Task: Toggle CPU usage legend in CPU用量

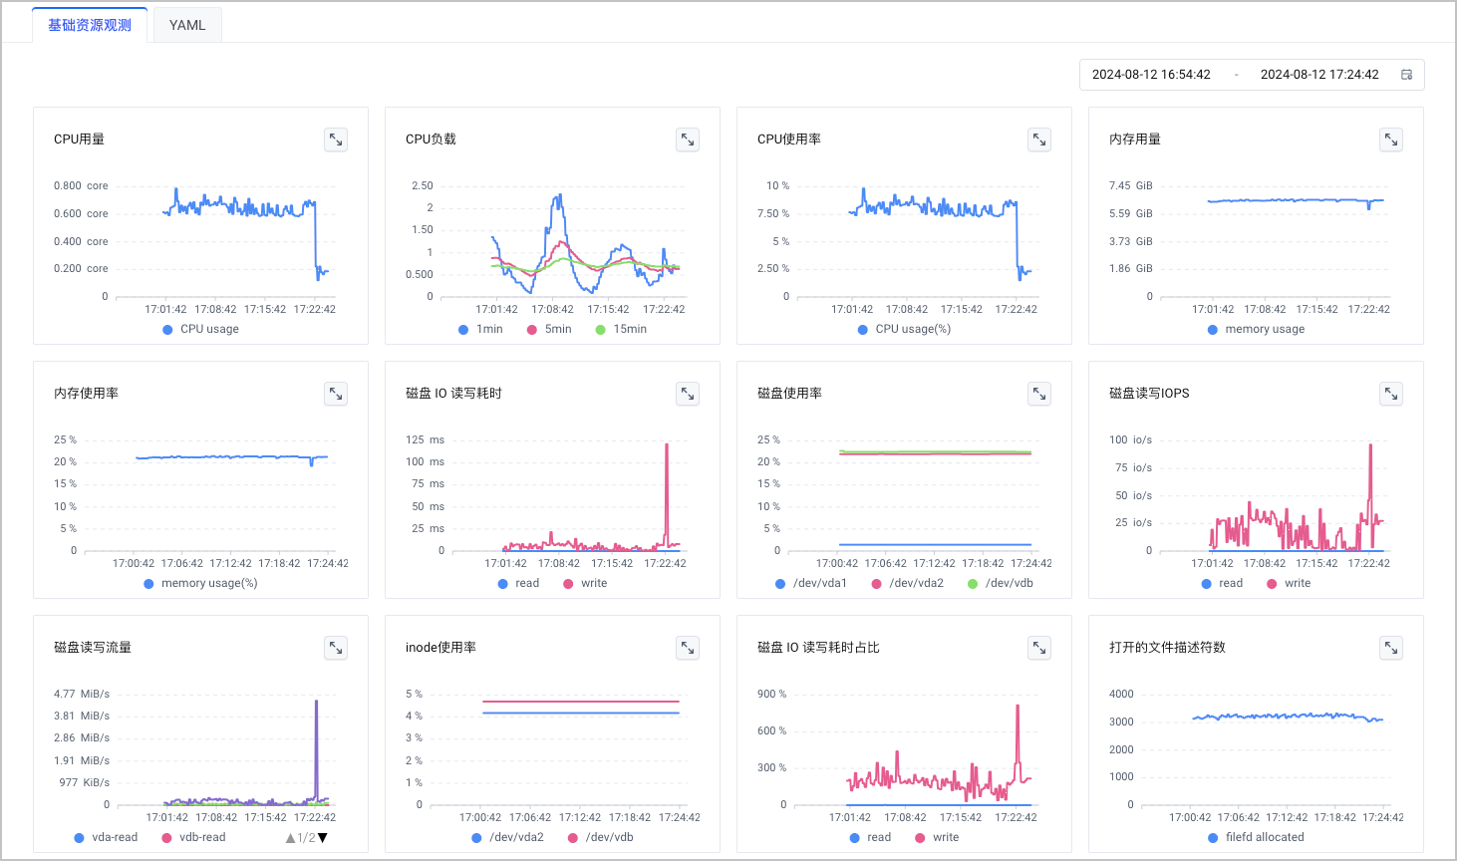Action: [x=200, y=329]
